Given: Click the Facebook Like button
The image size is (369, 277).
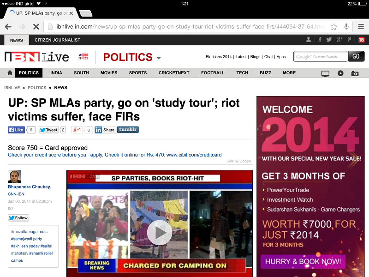Looking at the screenshot, I should [x=17, y=130].
